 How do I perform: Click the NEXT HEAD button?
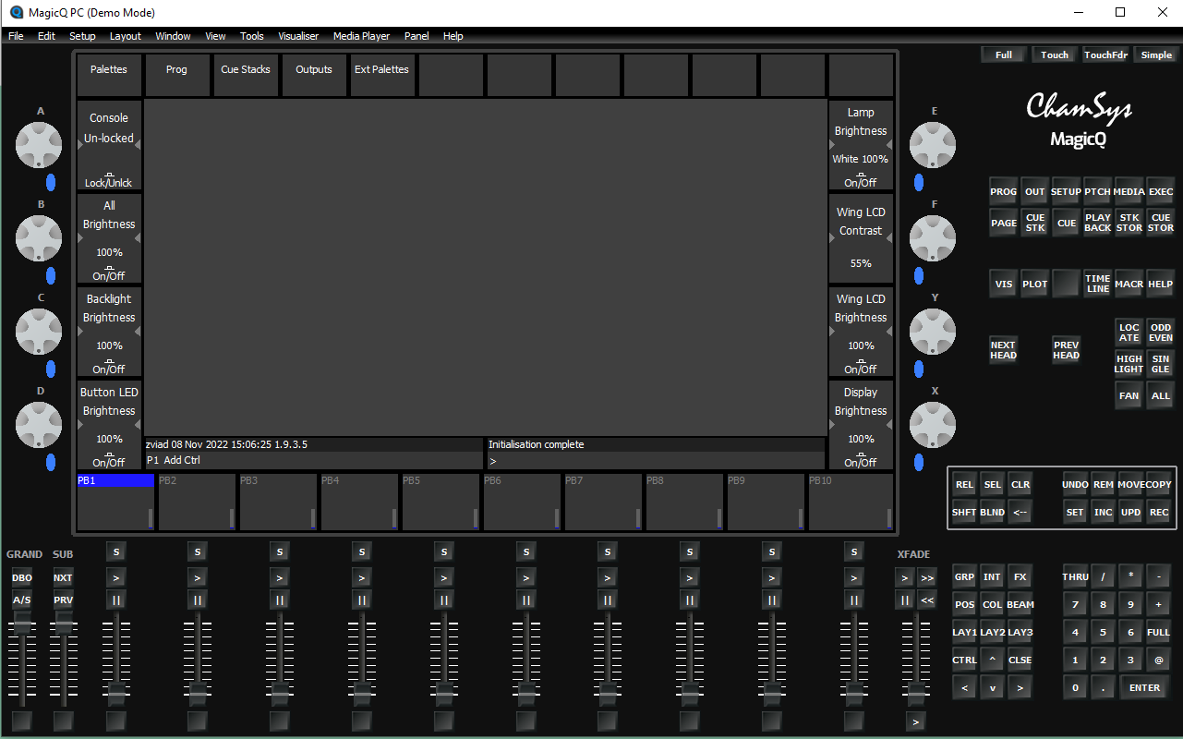tap(1004, 350)
